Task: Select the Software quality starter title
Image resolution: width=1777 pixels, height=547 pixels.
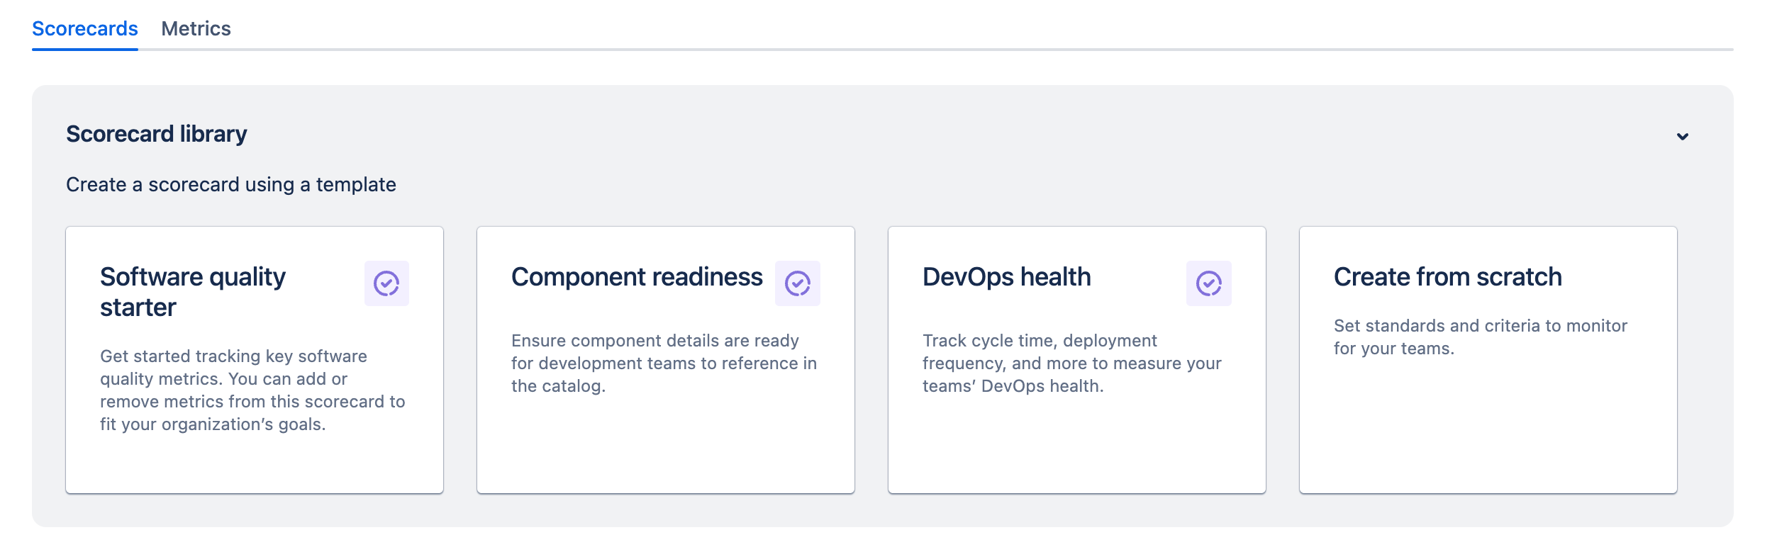Action: click(x=193, y=292)
